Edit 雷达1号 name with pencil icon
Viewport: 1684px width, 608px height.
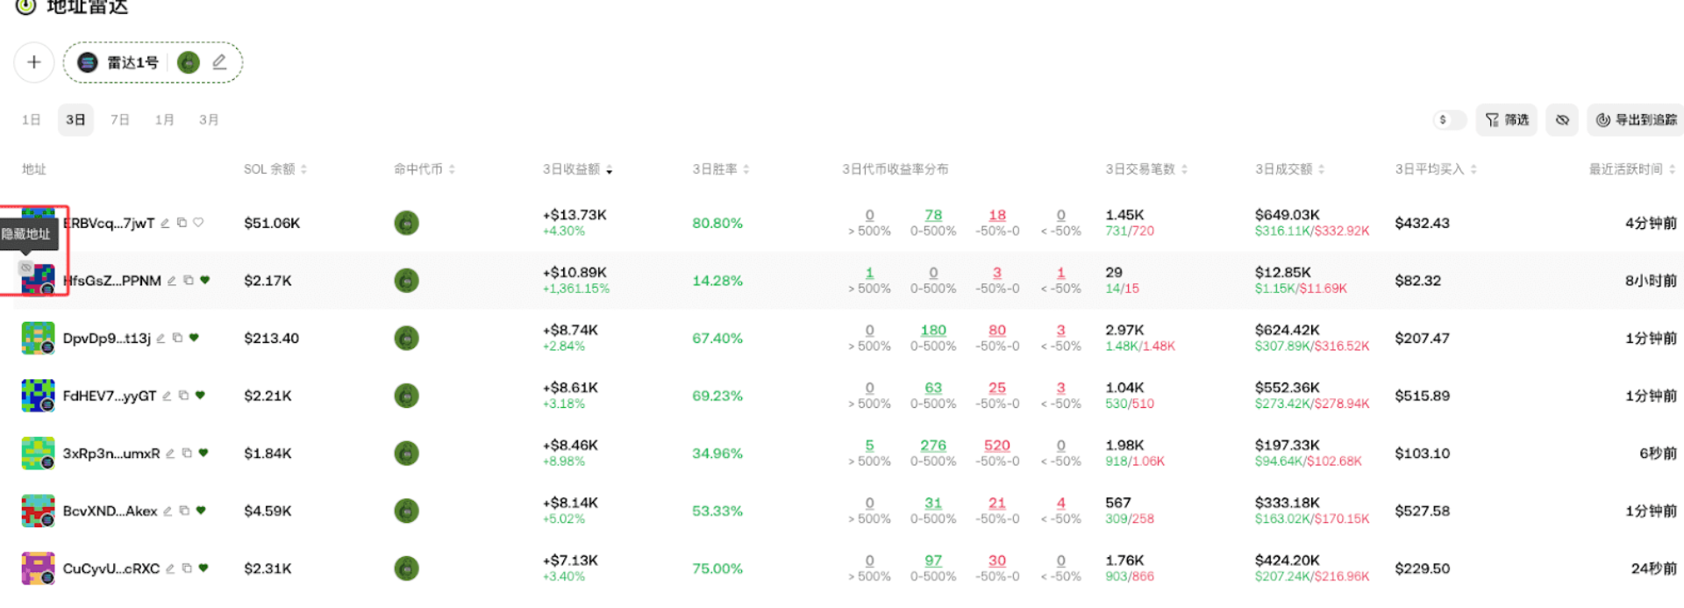point(219,62)
